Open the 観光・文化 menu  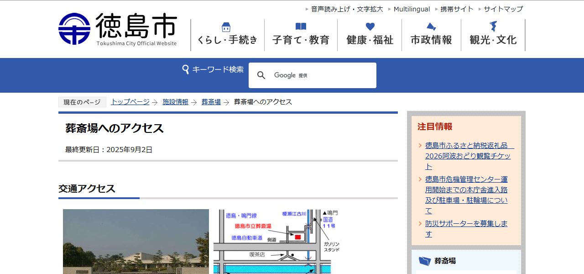pyautogui.click(x=493, y=35)
